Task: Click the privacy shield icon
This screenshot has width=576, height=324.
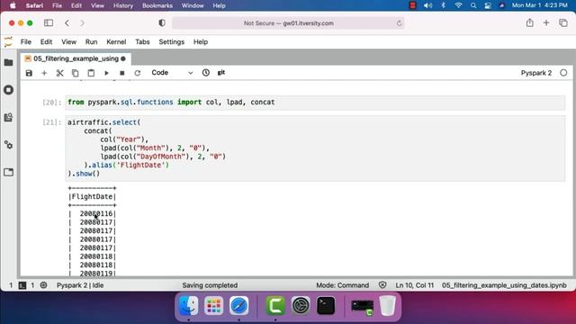Action: pos(162,22)
